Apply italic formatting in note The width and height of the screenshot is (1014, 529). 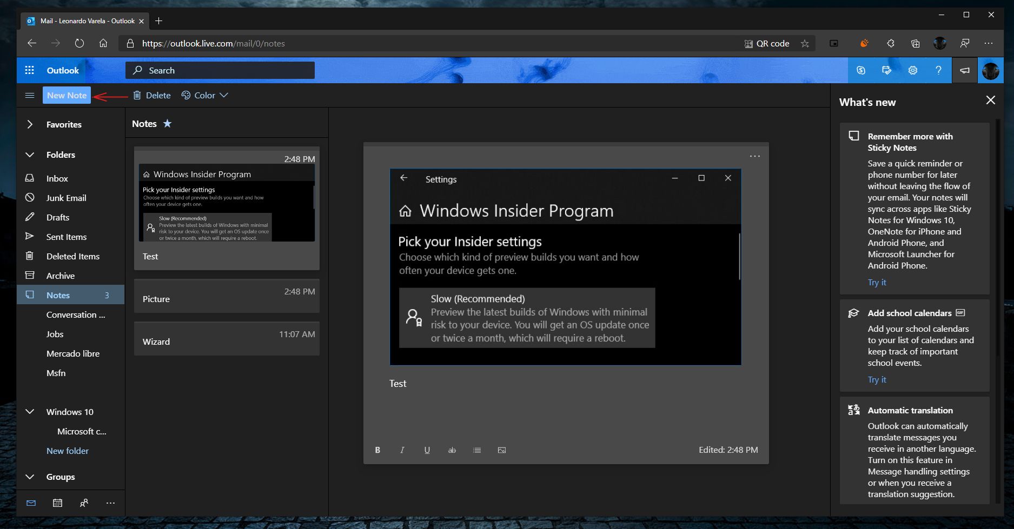[402, 450]
